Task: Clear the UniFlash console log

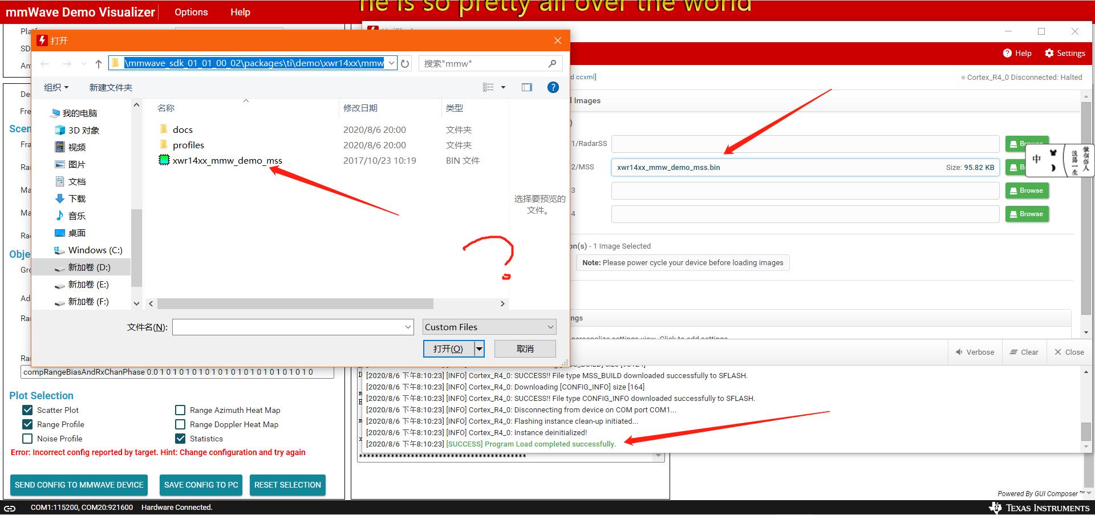Action: [1024, 352]
